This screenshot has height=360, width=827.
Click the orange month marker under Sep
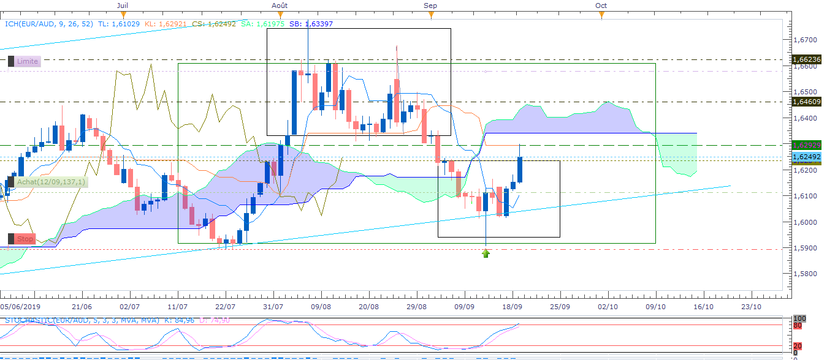431,15
